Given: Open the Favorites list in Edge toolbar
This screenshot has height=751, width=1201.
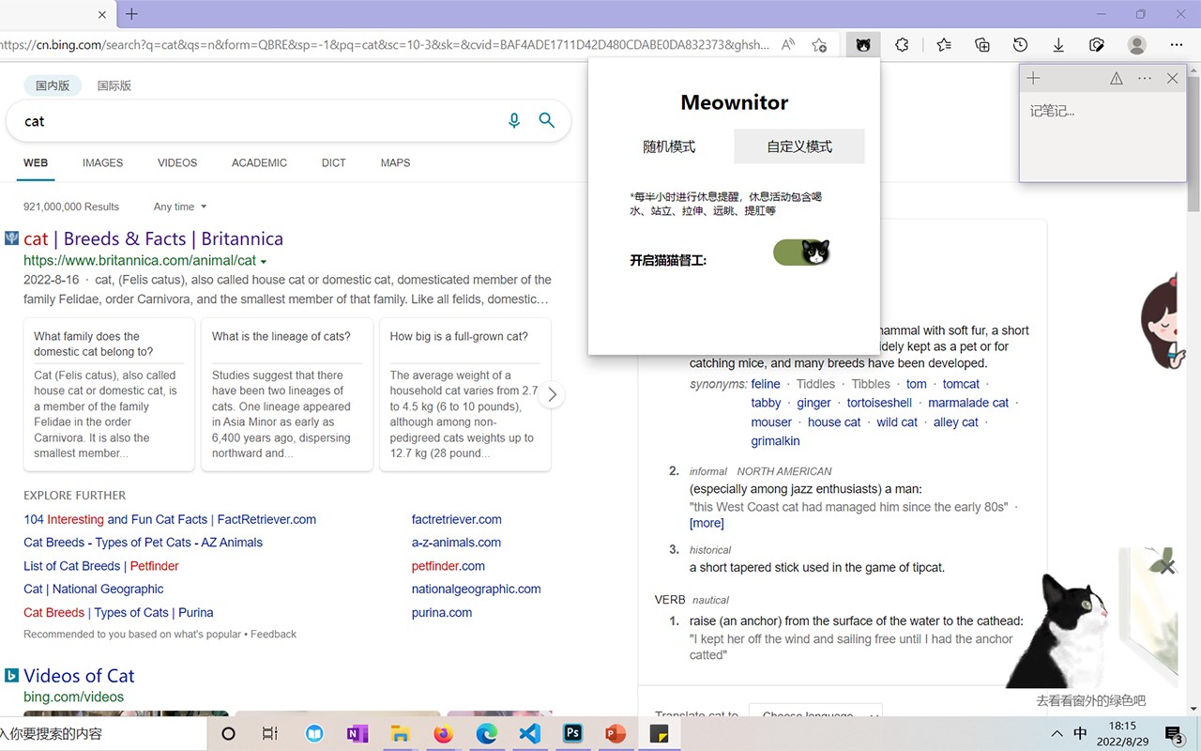Looking at the screenshot, I should (x=944, y=45).
